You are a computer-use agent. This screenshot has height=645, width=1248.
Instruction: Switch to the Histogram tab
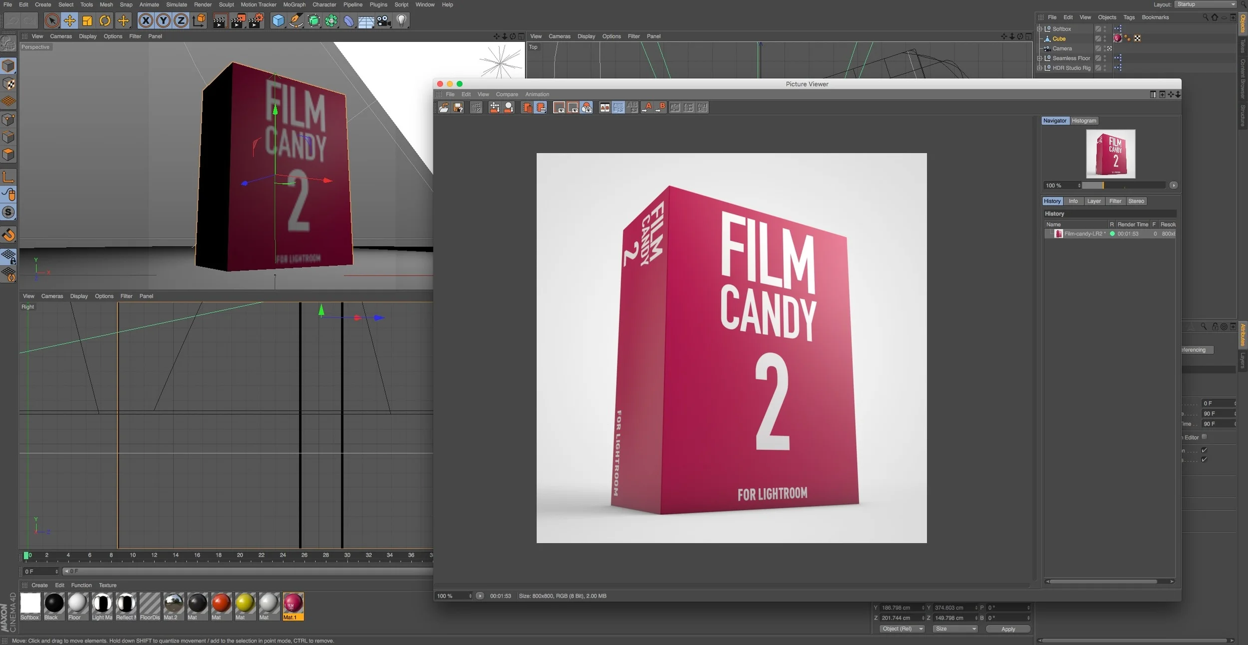1084,121
